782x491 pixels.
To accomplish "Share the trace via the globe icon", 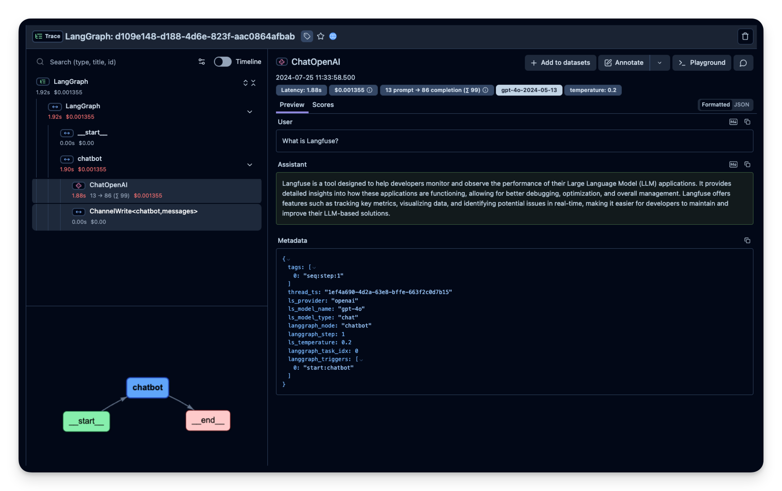I will coord(333,36).
